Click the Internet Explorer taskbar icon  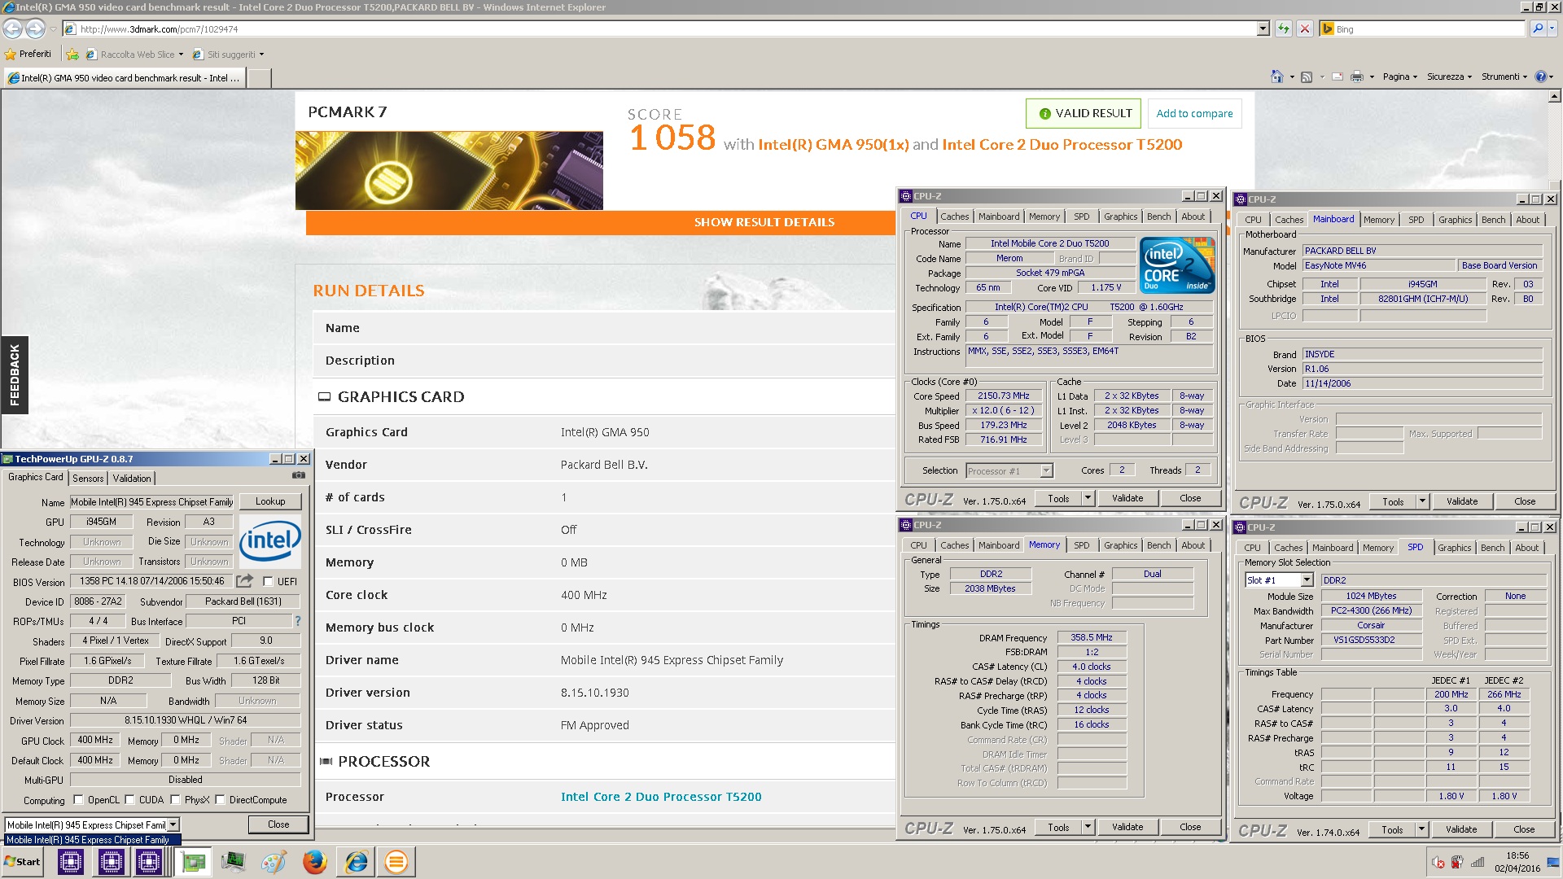pos(357,862)
